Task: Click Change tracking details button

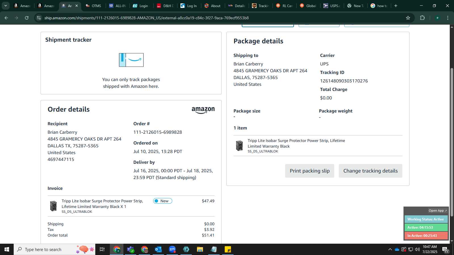Action: 370,171
